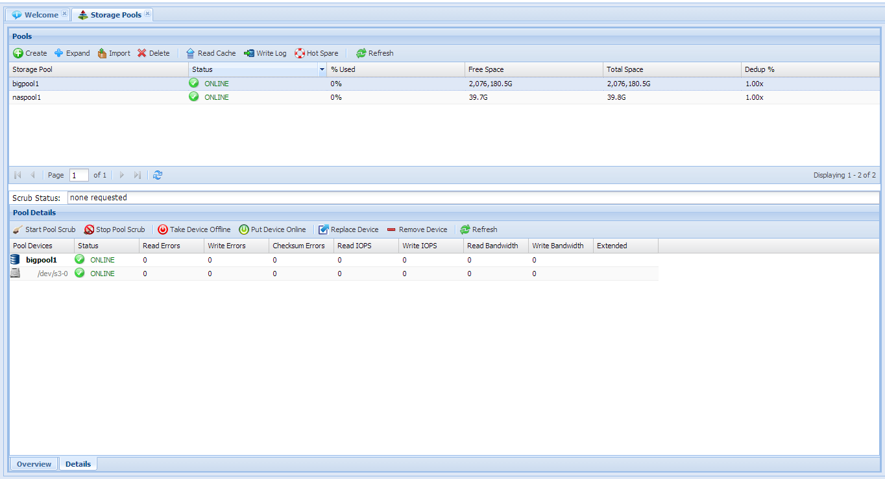Click the Extended column header
The height and width of the screenshot is (479, 885).
(x=626, y=246)
